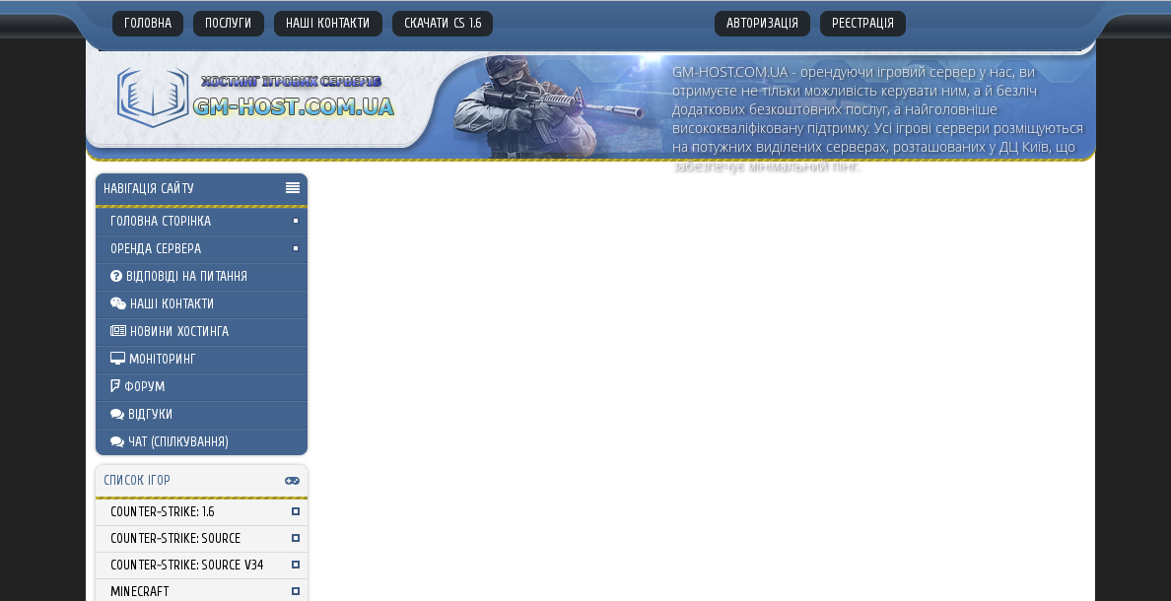The height and width of the screenshot is (601, 1171).
Task: Select Counter-Strike: Source from games list
Action: [x=202, y=539]
